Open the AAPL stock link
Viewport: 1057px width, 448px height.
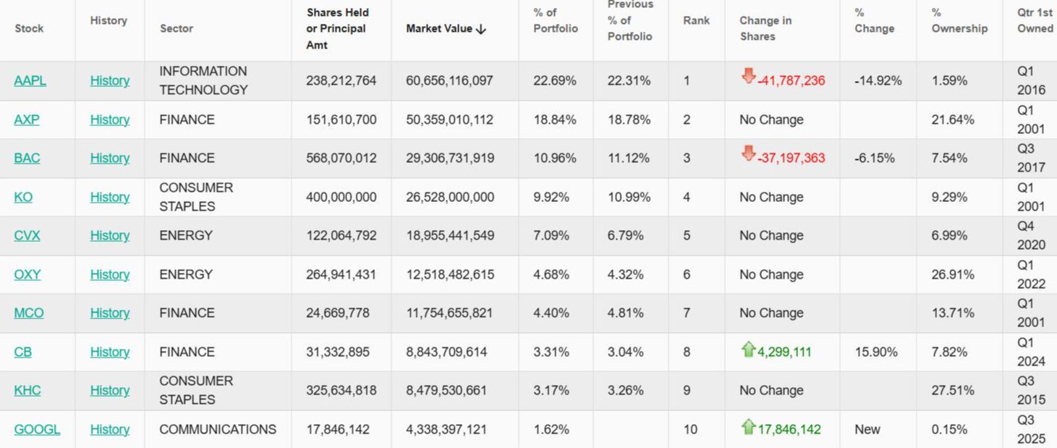[x=30, y=80]
